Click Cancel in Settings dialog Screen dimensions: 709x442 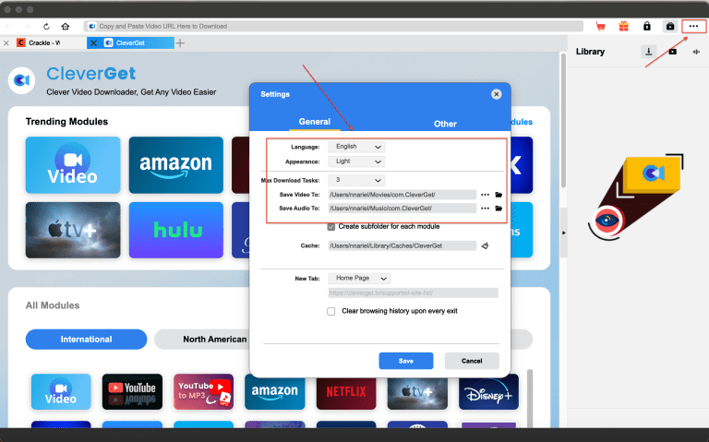point(472,361)
